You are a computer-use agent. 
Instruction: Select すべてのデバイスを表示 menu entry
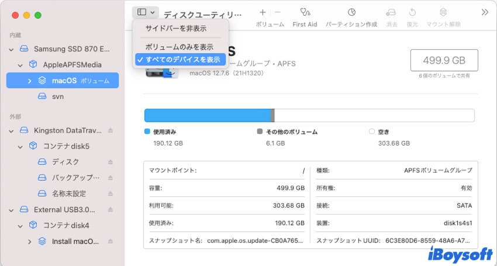tap(180, 60)
